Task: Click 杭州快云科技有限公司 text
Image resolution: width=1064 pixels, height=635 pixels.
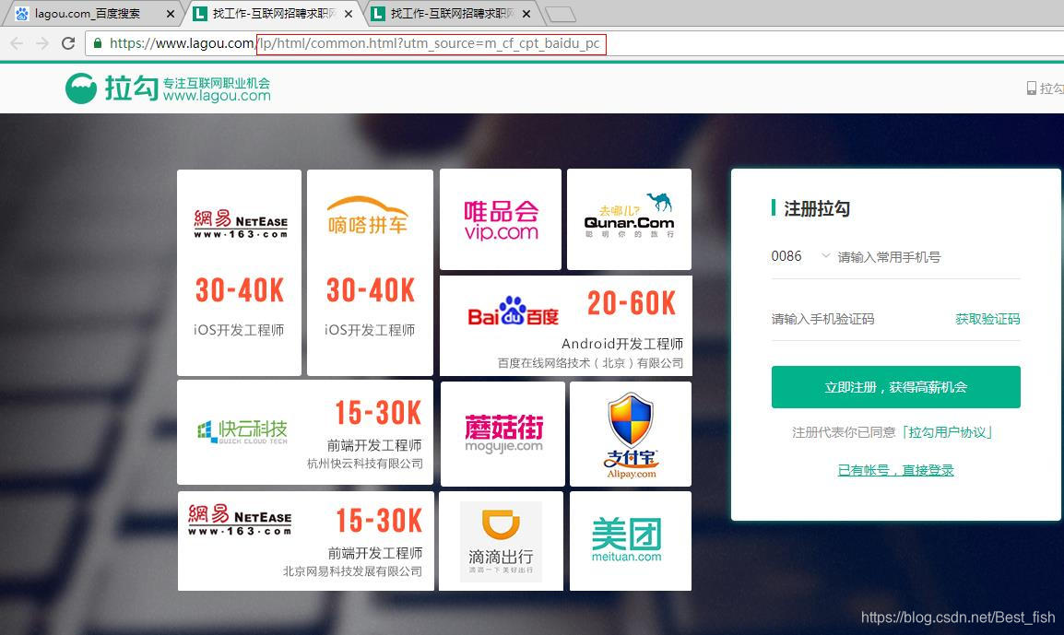Action: pos(365,464)
